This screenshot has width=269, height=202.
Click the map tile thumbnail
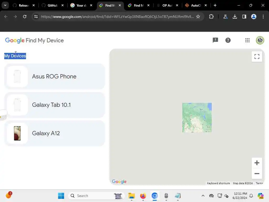[197, 118]
